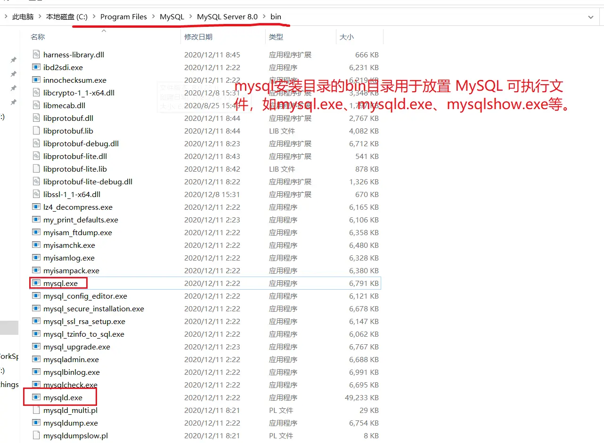This screenshot has height=443, width=604.
Task: Select the mysqldump.exe file name
Action: [x=71, y=423]
